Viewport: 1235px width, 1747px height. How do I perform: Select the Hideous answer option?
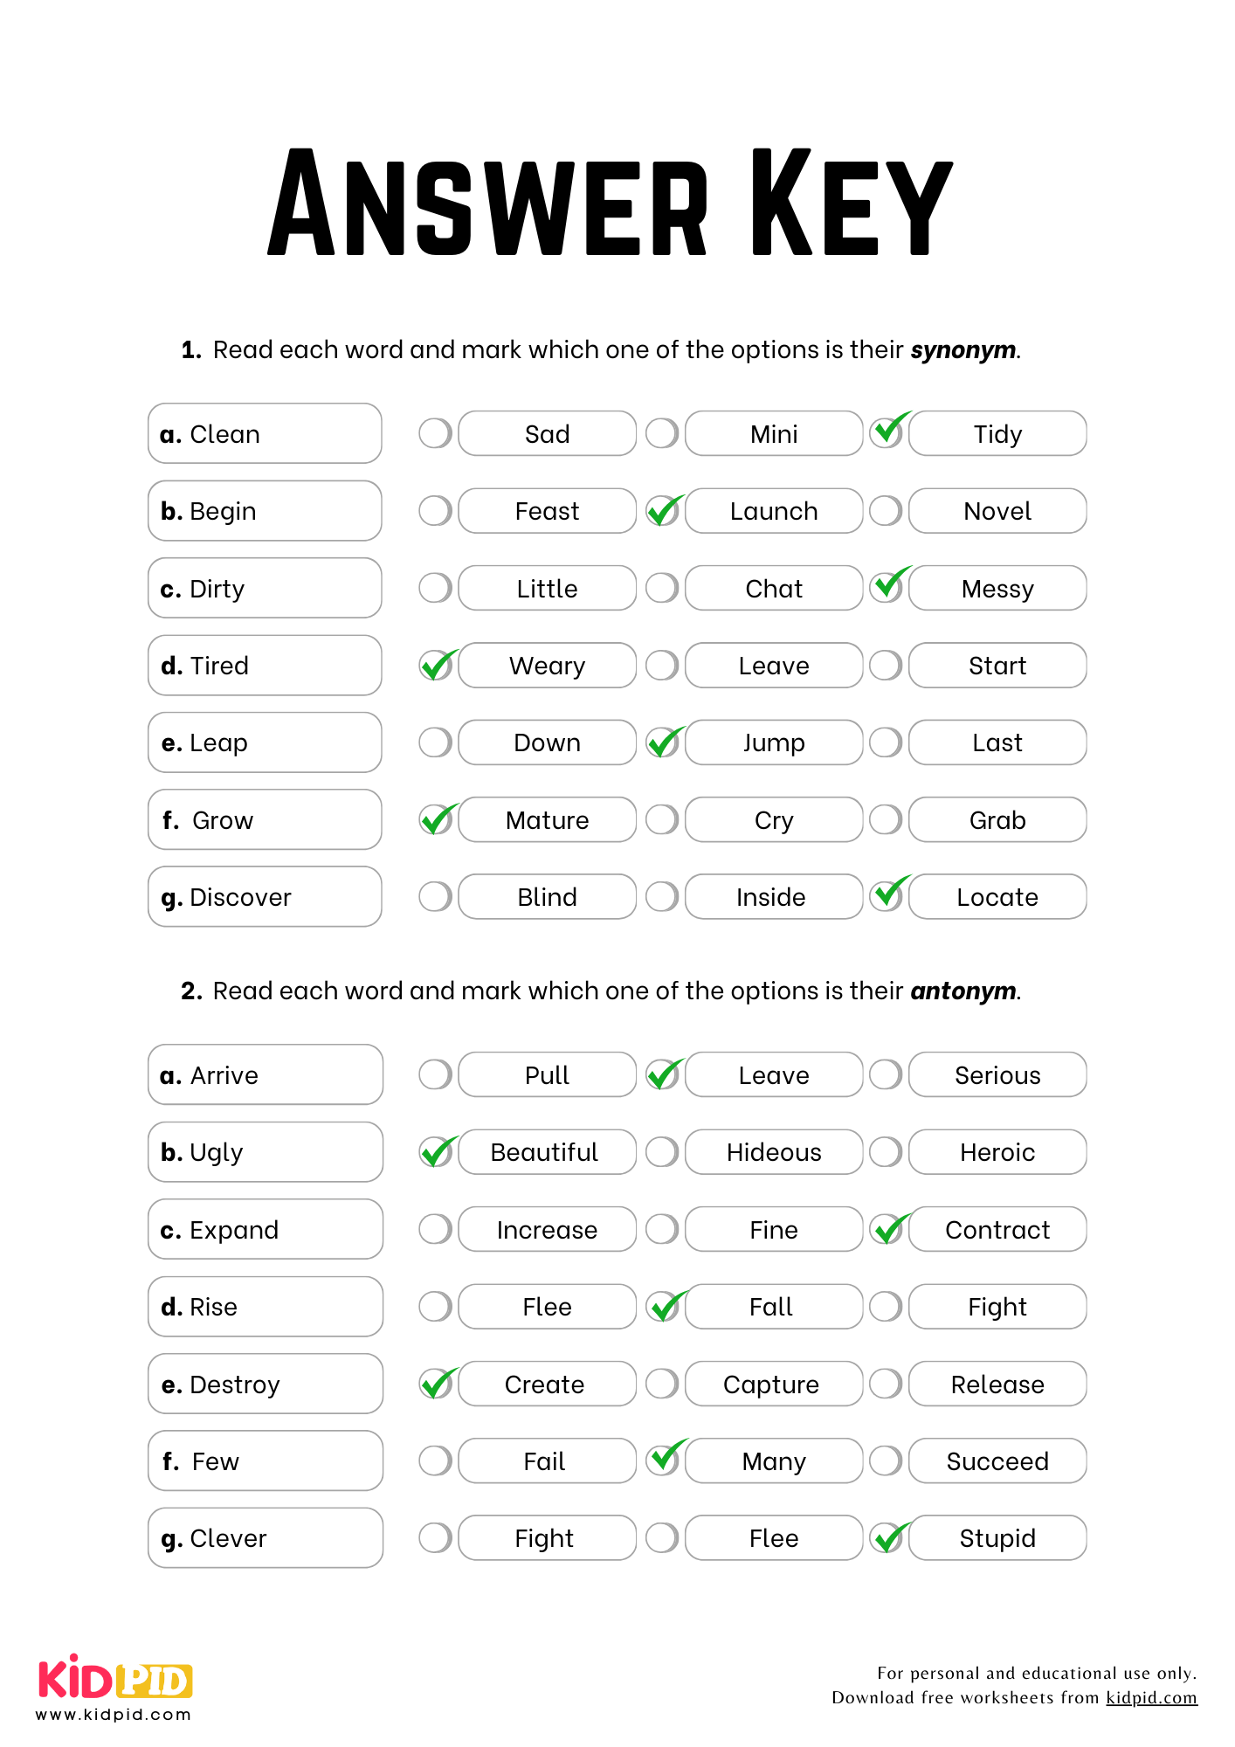pyautogui.click(x=774, y=1152)
